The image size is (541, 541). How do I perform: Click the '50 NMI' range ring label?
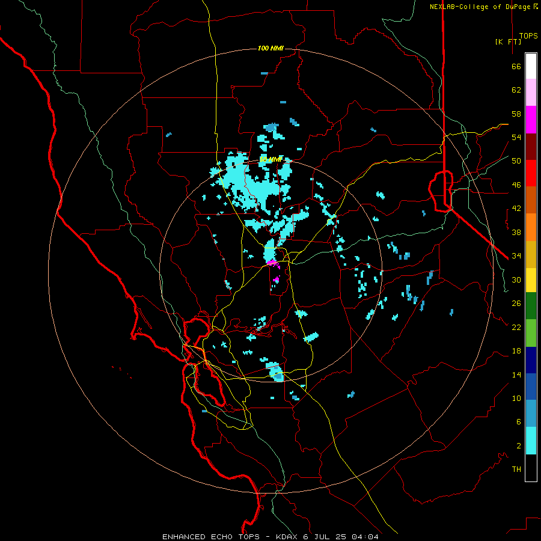click(270, 159)
